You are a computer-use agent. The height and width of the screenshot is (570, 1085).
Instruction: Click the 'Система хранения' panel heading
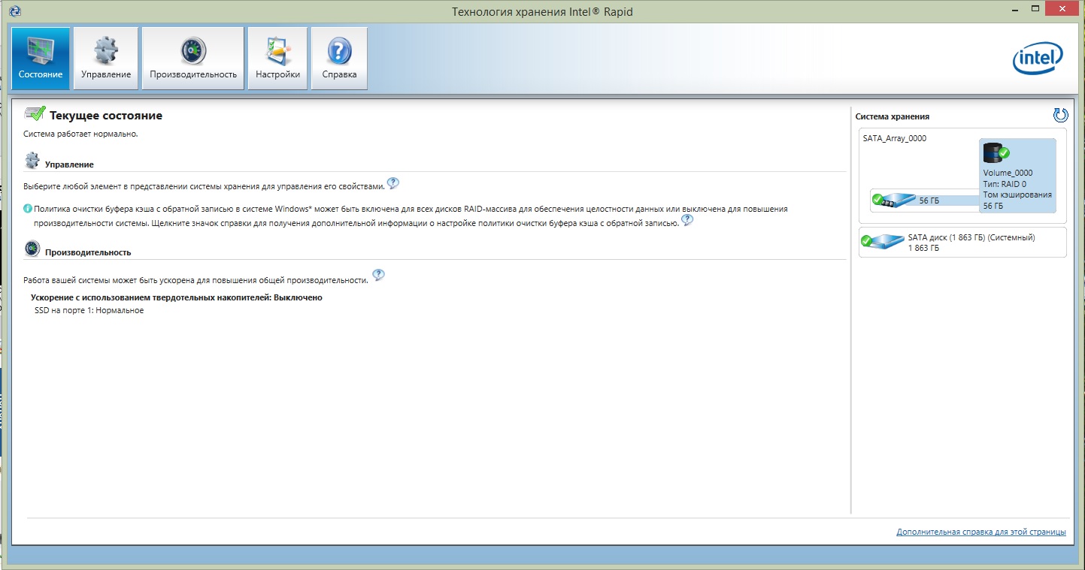pyautogui.click(x=893, y=116)
